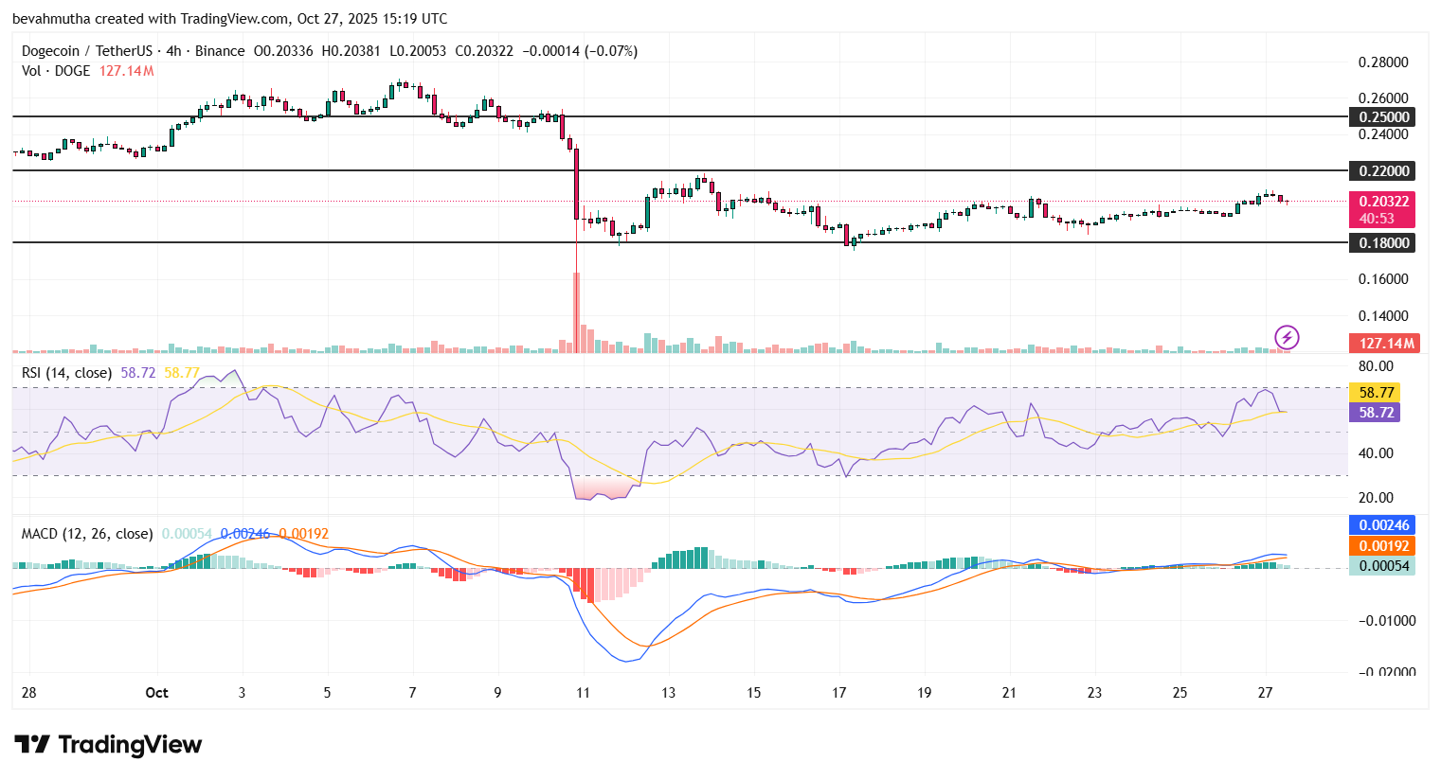Select the MACD (12, 26, close) indicator title
The height and width of the screenshot is (780, 1441).
tap(86, 534)
